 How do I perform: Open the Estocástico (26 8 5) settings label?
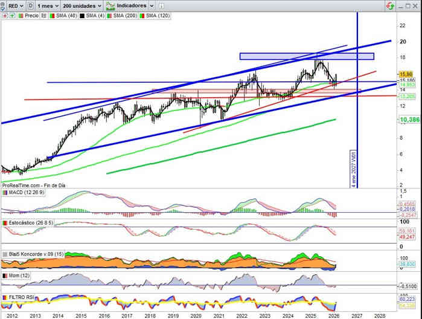tap(31, 224)
